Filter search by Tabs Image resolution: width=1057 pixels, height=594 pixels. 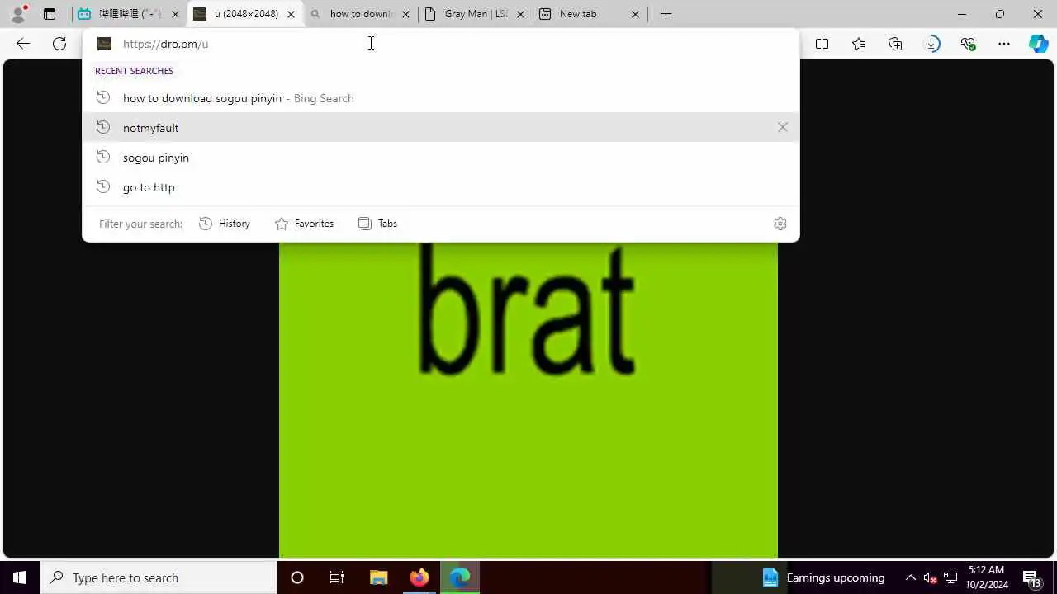[x=378, y=224]
